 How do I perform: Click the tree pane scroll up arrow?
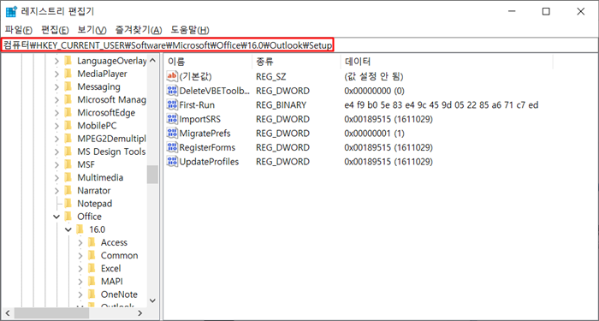[x=152, y=61]
